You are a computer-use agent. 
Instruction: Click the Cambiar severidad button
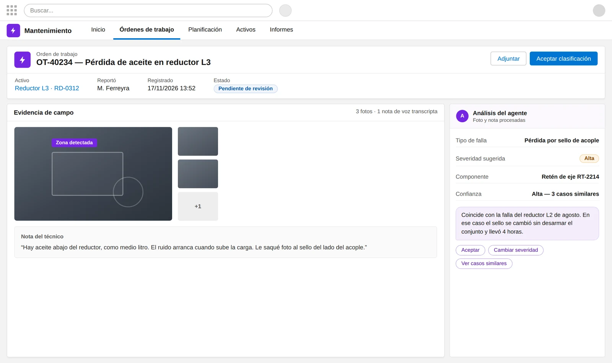pyautogui.click(x=516, y=250)
